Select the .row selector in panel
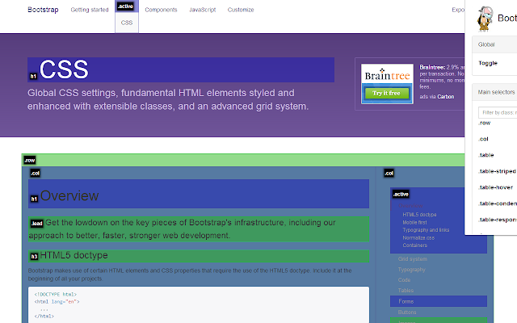Viewport: 517px width, 323px height. coord(485,123)
